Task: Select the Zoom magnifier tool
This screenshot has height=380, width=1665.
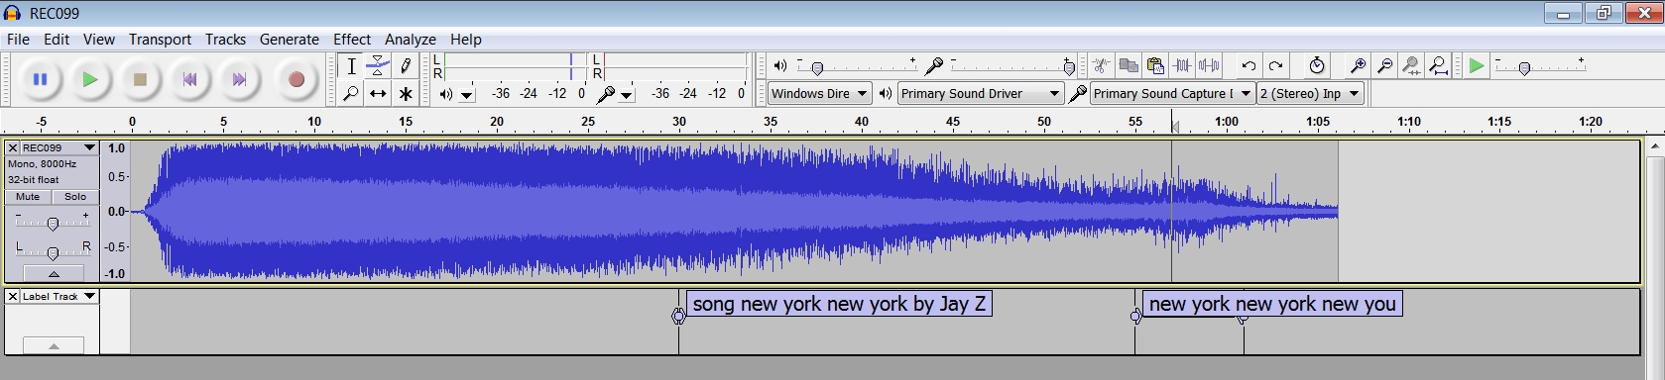Action: pyautogui.click(x=351, y=93)
